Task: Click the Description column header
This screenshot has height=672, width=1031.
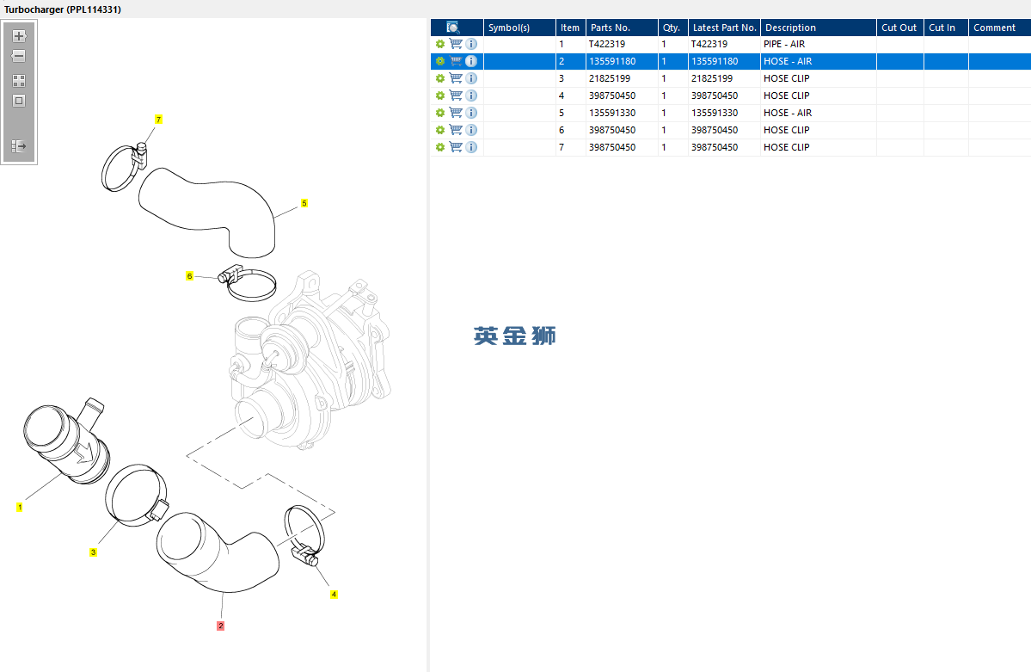Action: coord(817,28)
